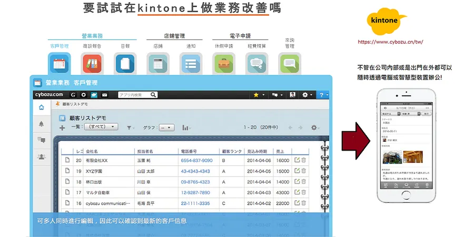This screenshot has width=474, height=237.
Task: Select the 電子申請 category tab
Action: (240, 36)
